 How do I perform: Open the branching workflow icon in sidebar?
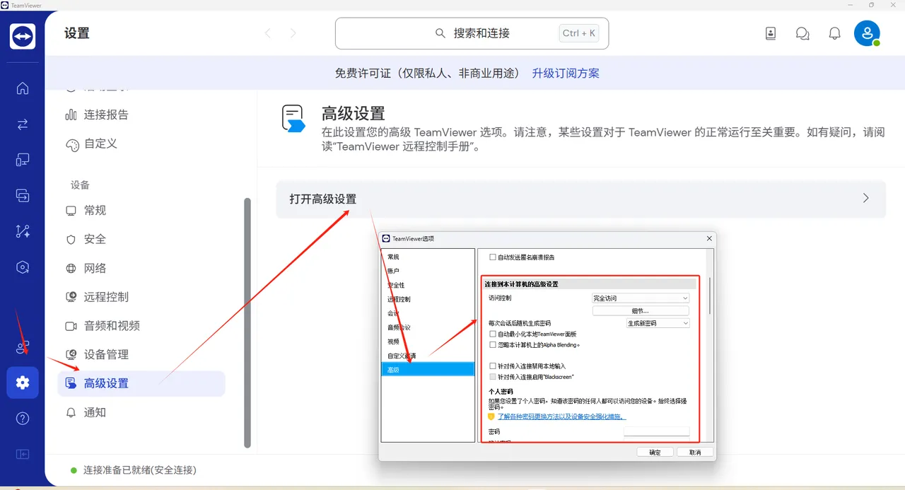(23, 231)
